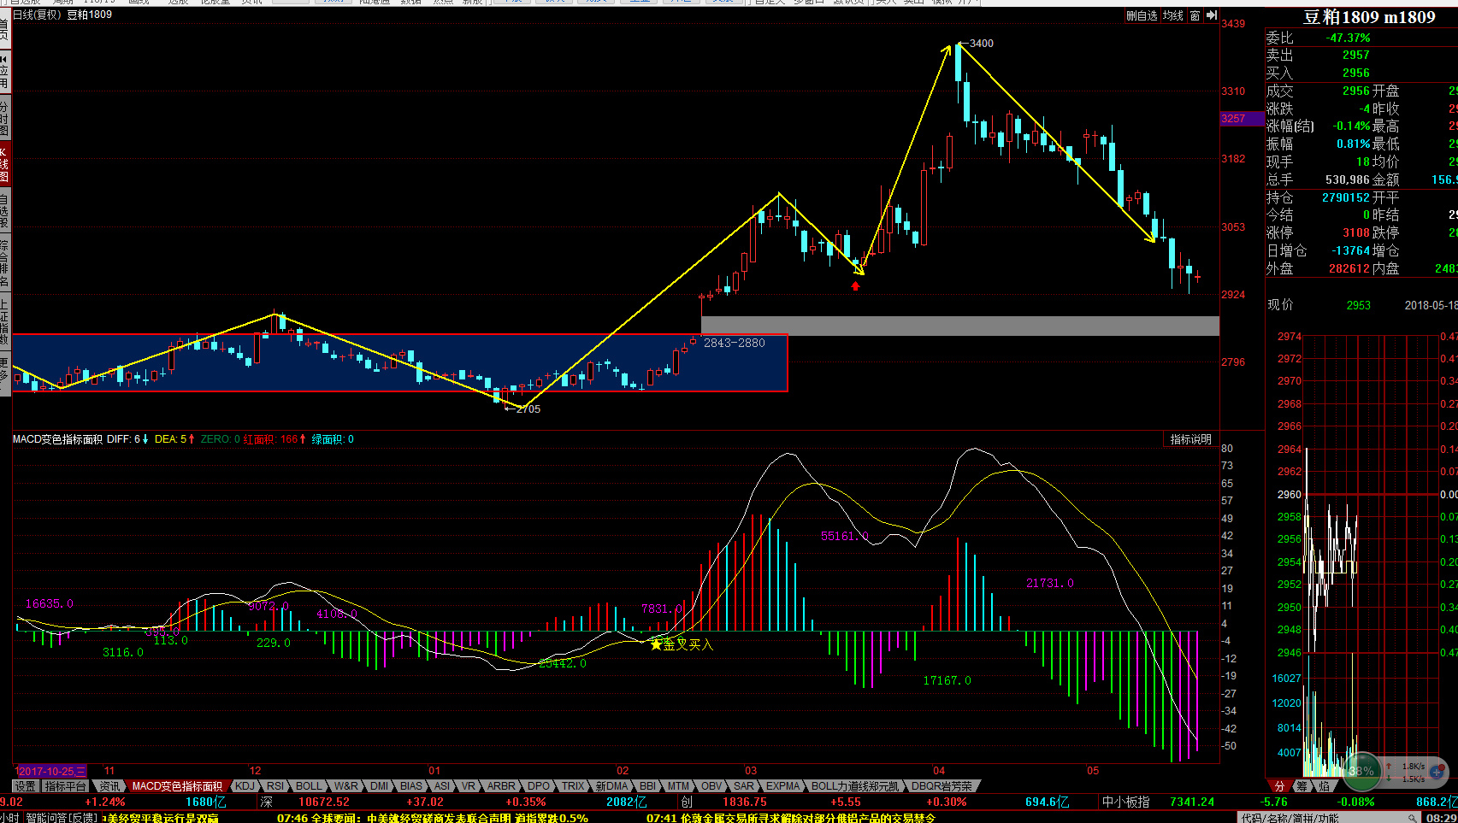1458x823 pixels.
Task: Switch to the ARBR indicator tab
Action: pos(501,786)
